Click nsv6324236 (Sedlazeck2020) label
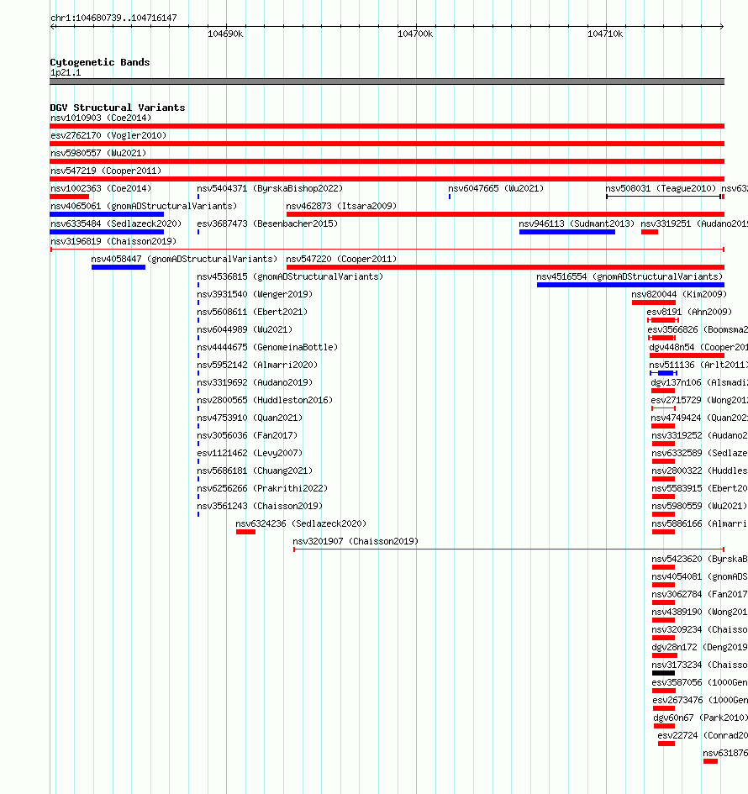Screen dimensions: 748x794 (301, 523)
